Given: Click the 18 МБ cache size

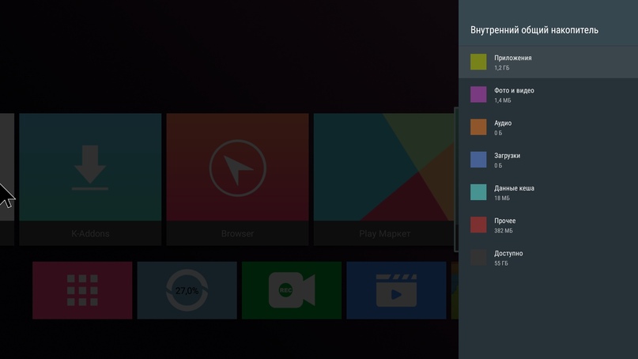Looking at the screenshot, I should click(x=502, y=198).
